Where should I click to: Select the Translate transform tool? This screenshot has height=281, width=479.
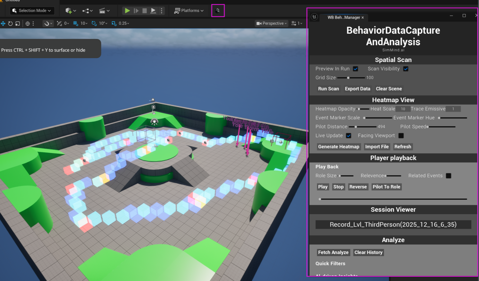click(x=3, y=23)
